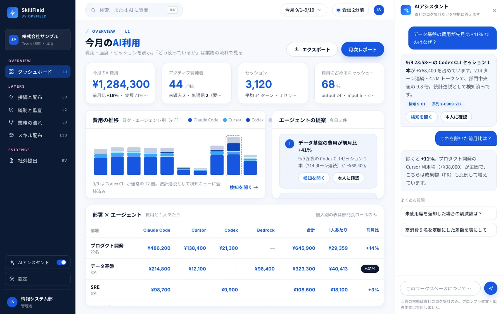The width and height of the screenshot is (503, 314).
Task: Click the 高消費 9 名を定額にした差額を表にして suggestion
Action: (x=449, y=230)
